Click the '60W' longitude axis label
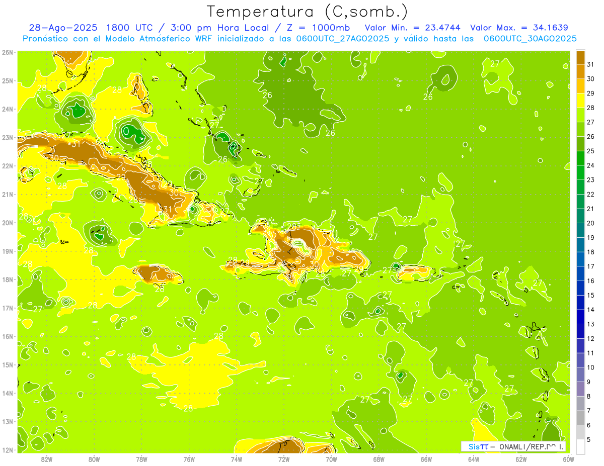The height and width of the screenshot is (466, 604). 569,459
